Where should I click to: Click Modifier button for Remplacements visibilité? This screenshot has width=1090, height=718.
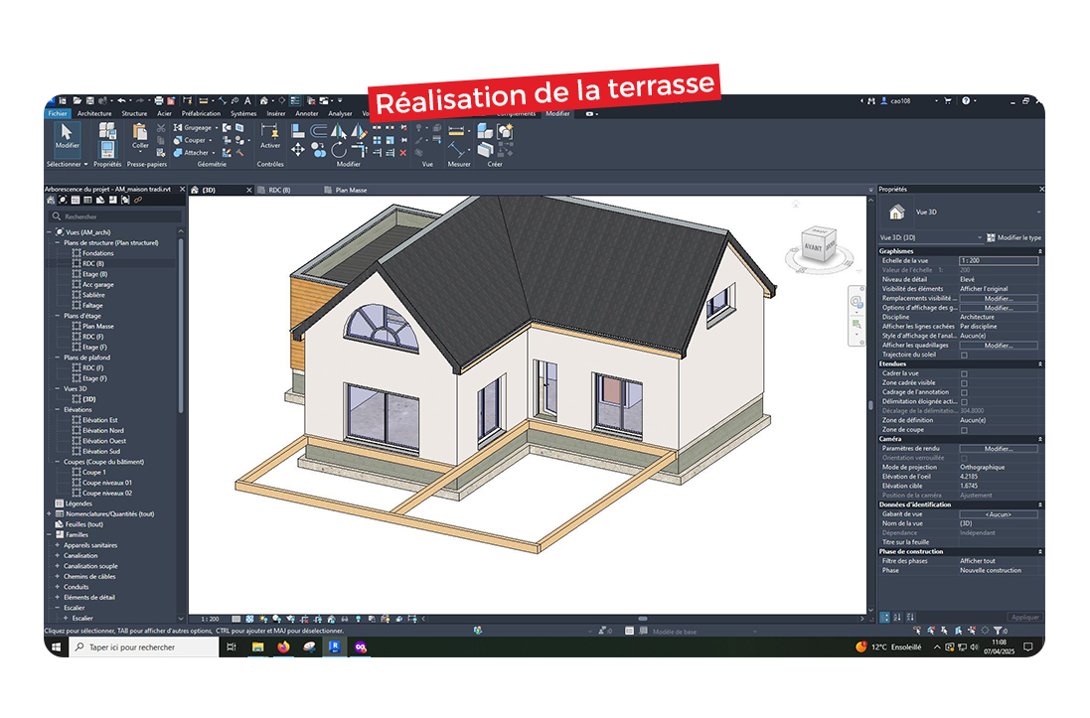pos(999,298)
